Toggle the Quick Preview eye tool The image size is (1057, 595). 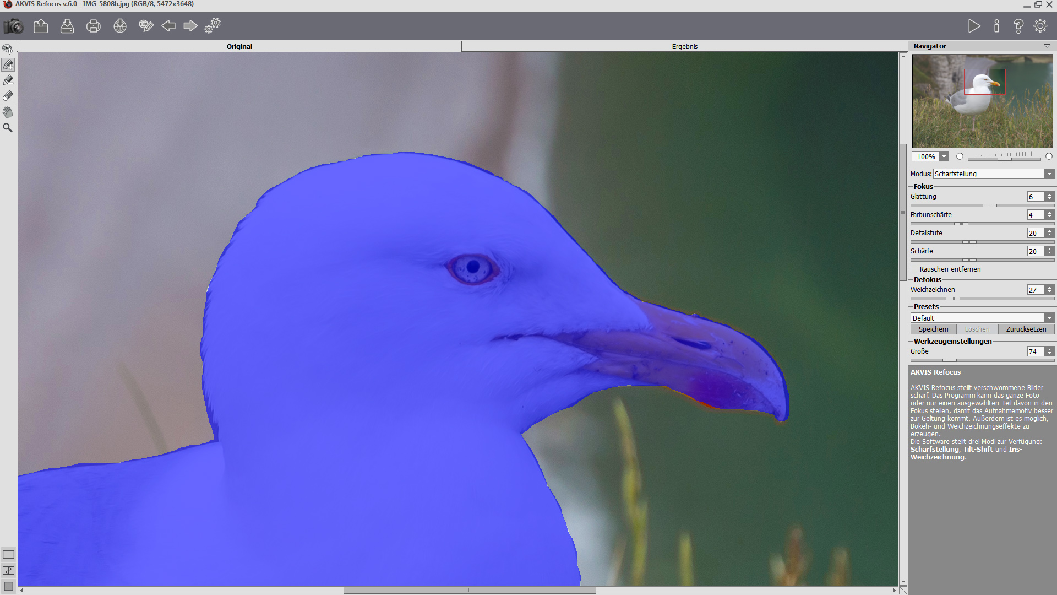coord(8,49)
